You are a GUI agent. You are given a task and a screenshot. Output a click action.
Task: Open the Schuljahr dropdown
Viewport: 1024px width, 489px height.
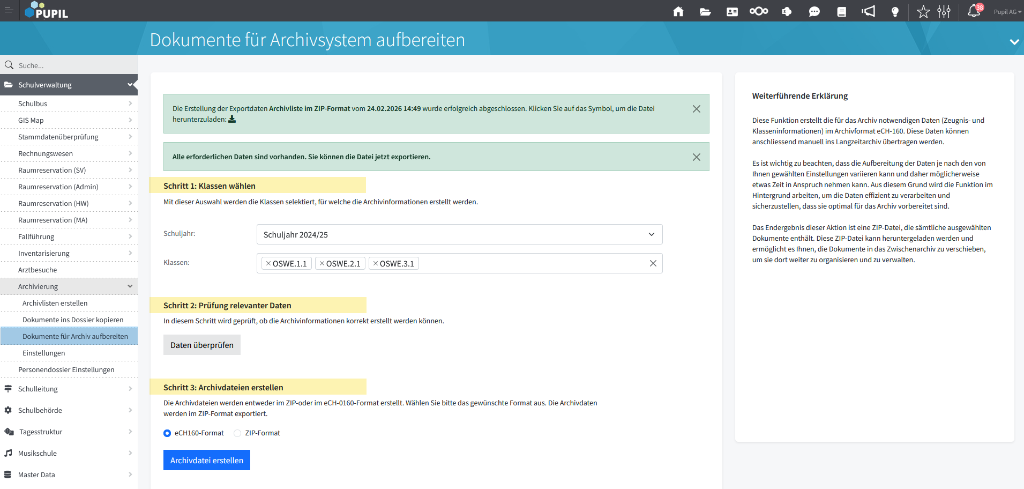point(459,234)
